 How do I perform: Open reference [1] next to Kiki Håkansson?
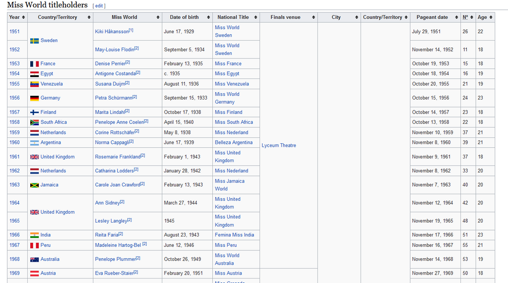click(131, 30)
